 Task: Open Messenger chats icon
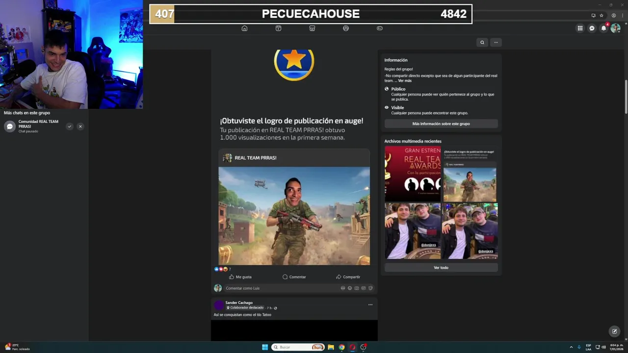tap(592, 28)
